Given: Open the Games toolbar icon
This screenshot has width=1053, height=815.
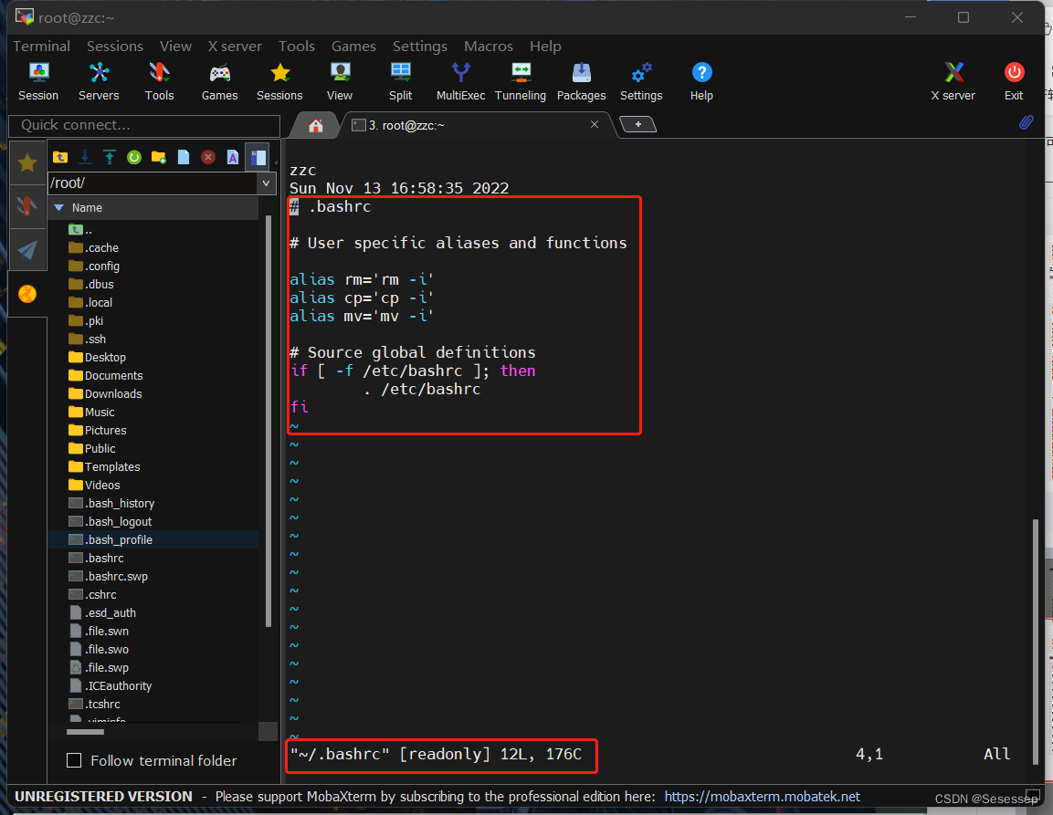Looking at the screenshot, I should [219, 80].
